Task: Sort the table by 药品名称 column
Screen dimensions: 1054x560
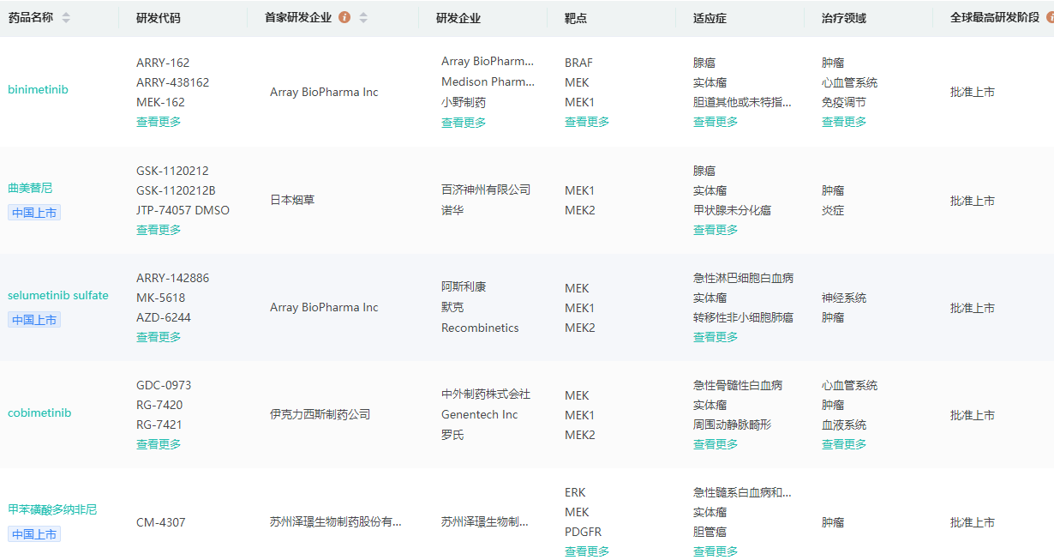Action: [x=66, y=18]
